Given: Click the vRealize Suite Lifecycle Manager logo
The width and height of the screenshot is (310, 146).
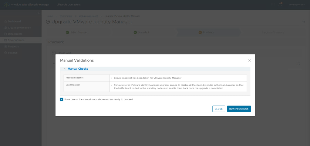Looking at the screenshot, I should pyautogui.click(x=6, y=5).
